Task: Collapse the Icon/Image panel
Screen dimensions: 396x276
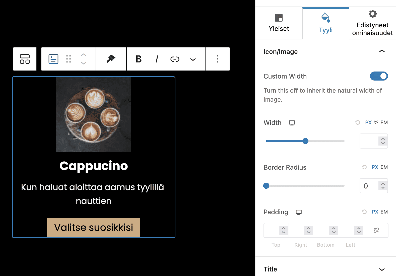Action: [x=382, y=51]
